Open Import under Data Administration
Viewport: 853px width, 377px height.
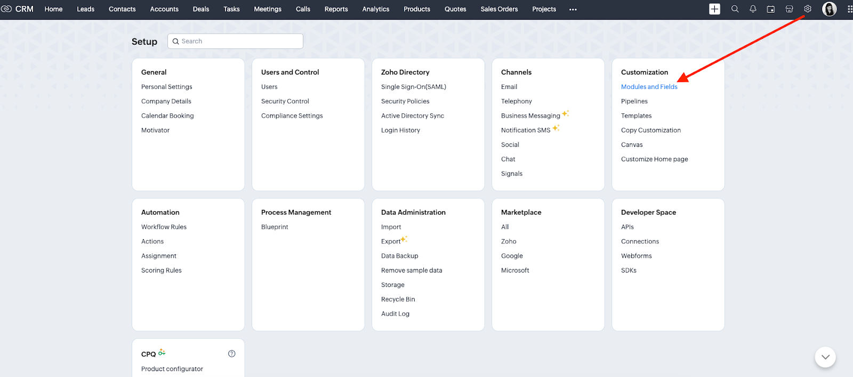click(391, 227)
